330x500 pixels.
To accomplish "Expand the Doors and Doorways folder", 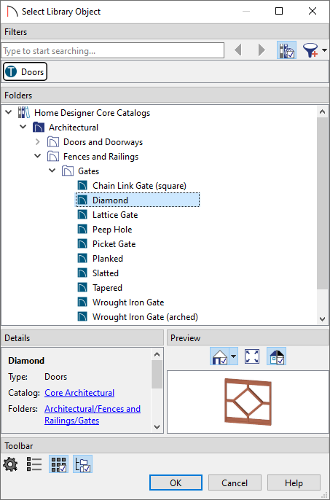I will coord(38,142).
